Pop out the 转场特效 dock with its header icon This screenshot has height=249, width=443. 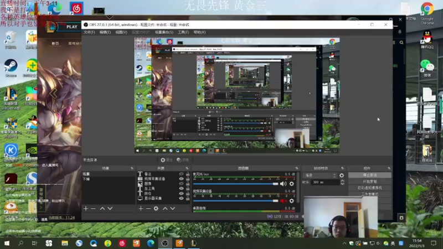(342, 168)
